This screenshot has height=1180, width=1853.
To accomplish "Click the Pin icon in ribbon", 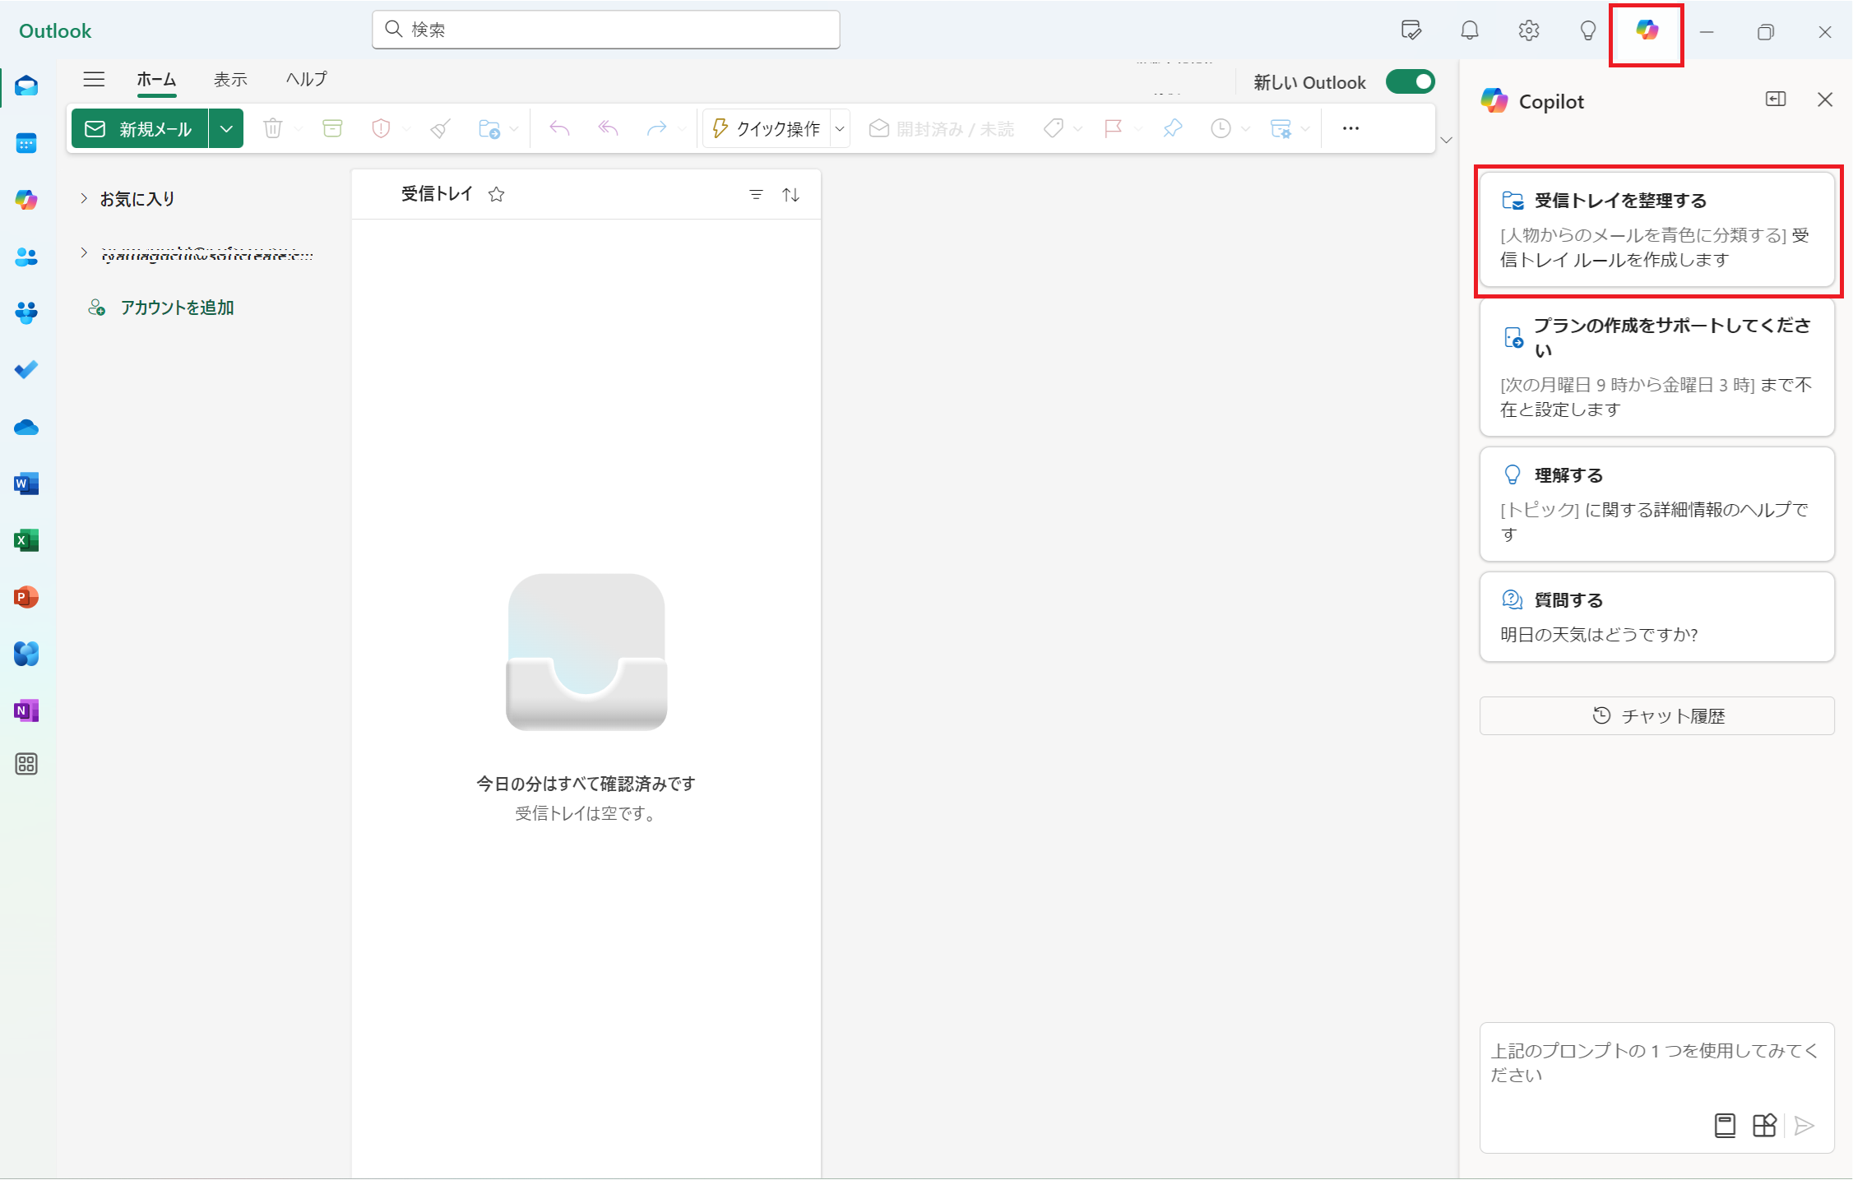I will point(1173,128).
